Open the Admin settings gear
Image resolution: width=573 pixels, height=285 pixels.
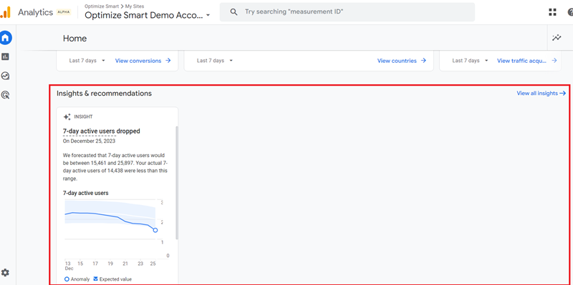pos(5,273)
